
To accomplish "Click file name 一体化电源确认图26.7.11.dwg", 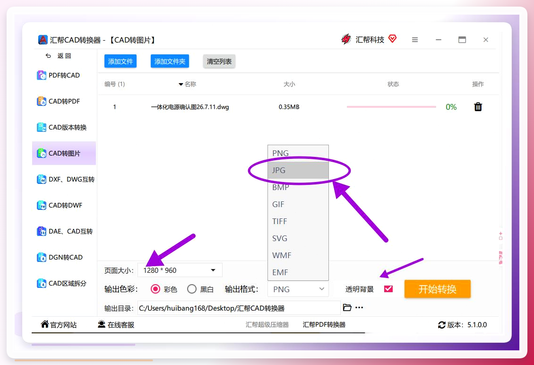I will click(x=189, y=107).
